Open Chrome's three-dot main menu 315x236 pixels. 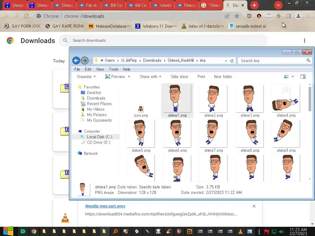308,16
